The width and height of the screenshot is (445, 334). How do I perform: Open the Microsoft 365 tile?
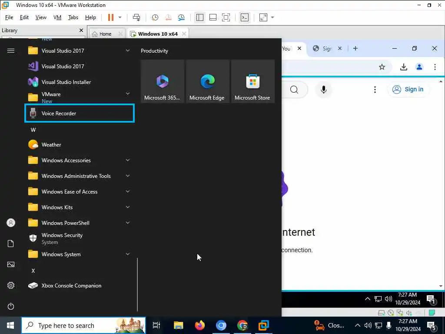click(163, 81)
